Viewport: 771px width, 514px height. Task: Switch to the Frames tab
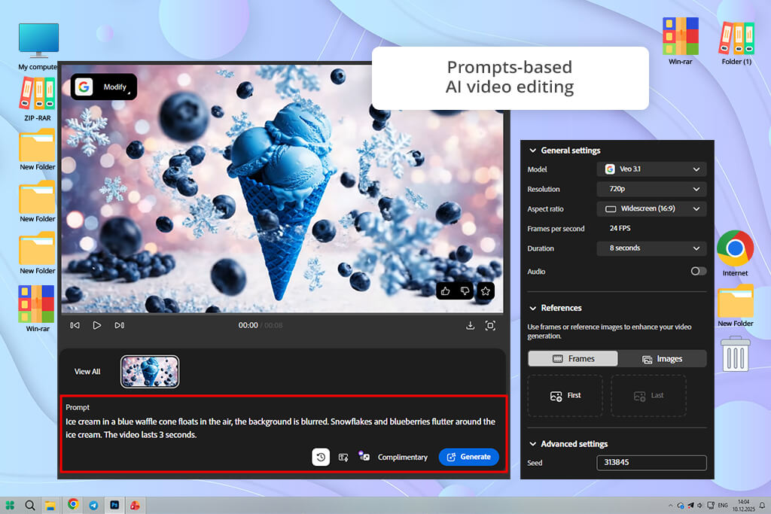[573, 359]
